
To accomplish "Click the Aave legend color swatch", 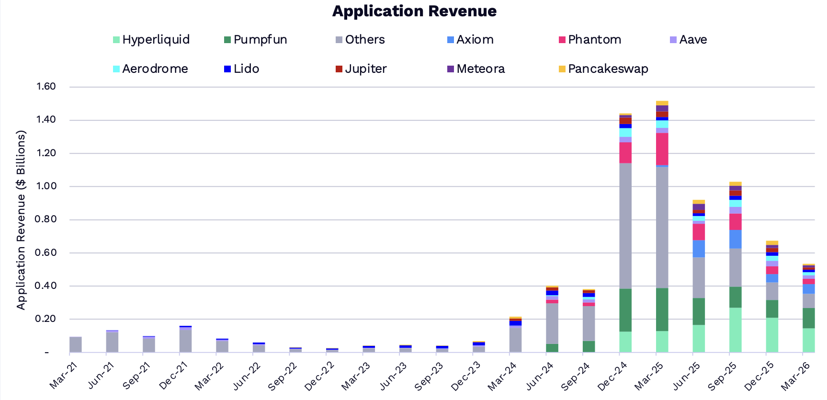I will pyautogui.click(x=673, y=40).
